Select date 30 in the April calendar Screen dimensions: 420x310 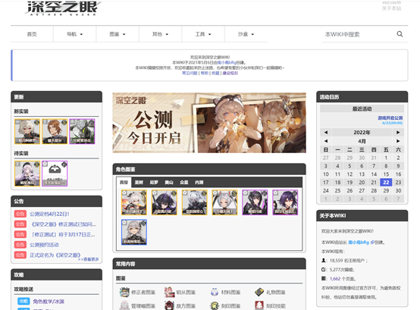pyautogui.click(x=398, y=190)
